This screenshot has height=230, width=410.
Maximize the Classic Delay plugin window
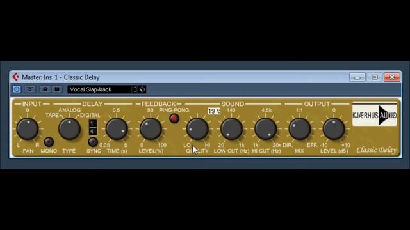click(374, 77)
